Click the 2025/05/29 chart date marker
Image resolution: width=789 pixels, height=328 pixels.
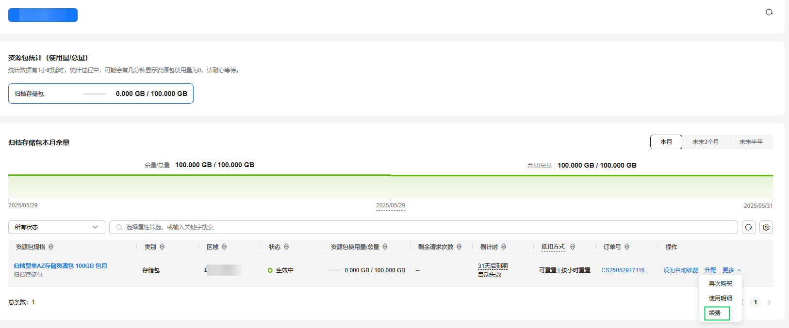pyautogui.click(x=391, y=205)
